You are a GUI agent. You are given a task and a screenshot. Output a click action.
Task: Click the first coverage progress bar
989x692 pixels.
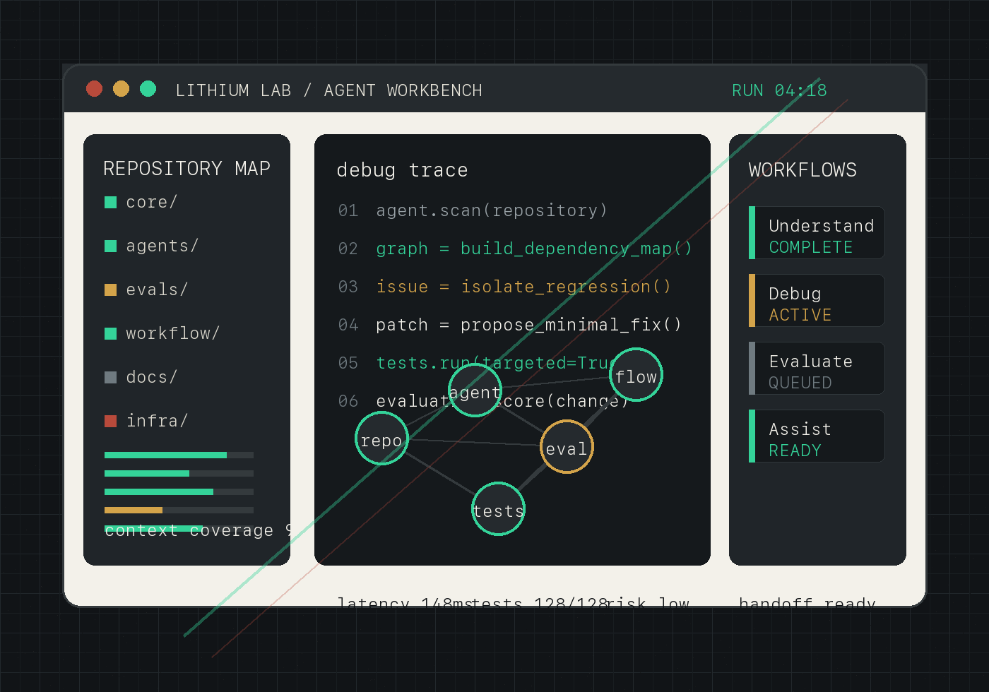(x=179, y=455)
